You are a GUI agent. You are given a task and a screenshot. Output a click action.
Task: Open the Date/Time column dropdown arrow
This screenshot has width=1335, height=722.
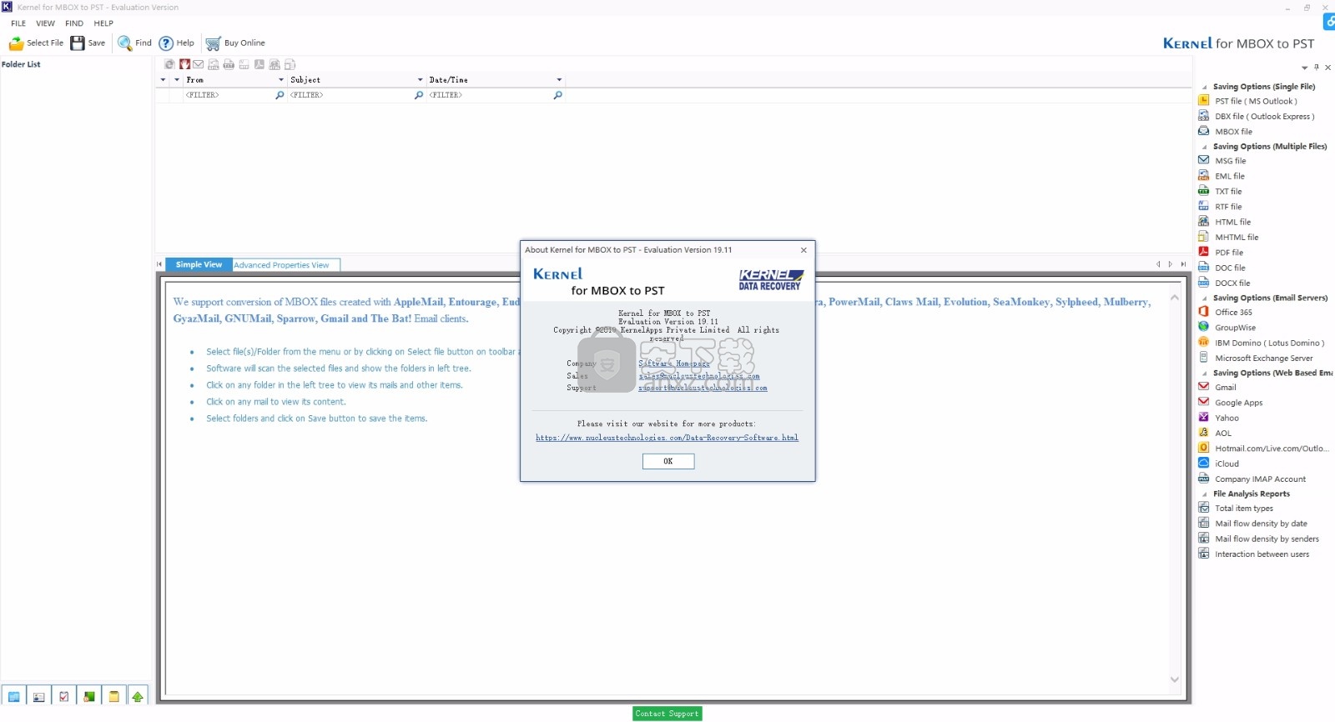(x=559, y=80)
